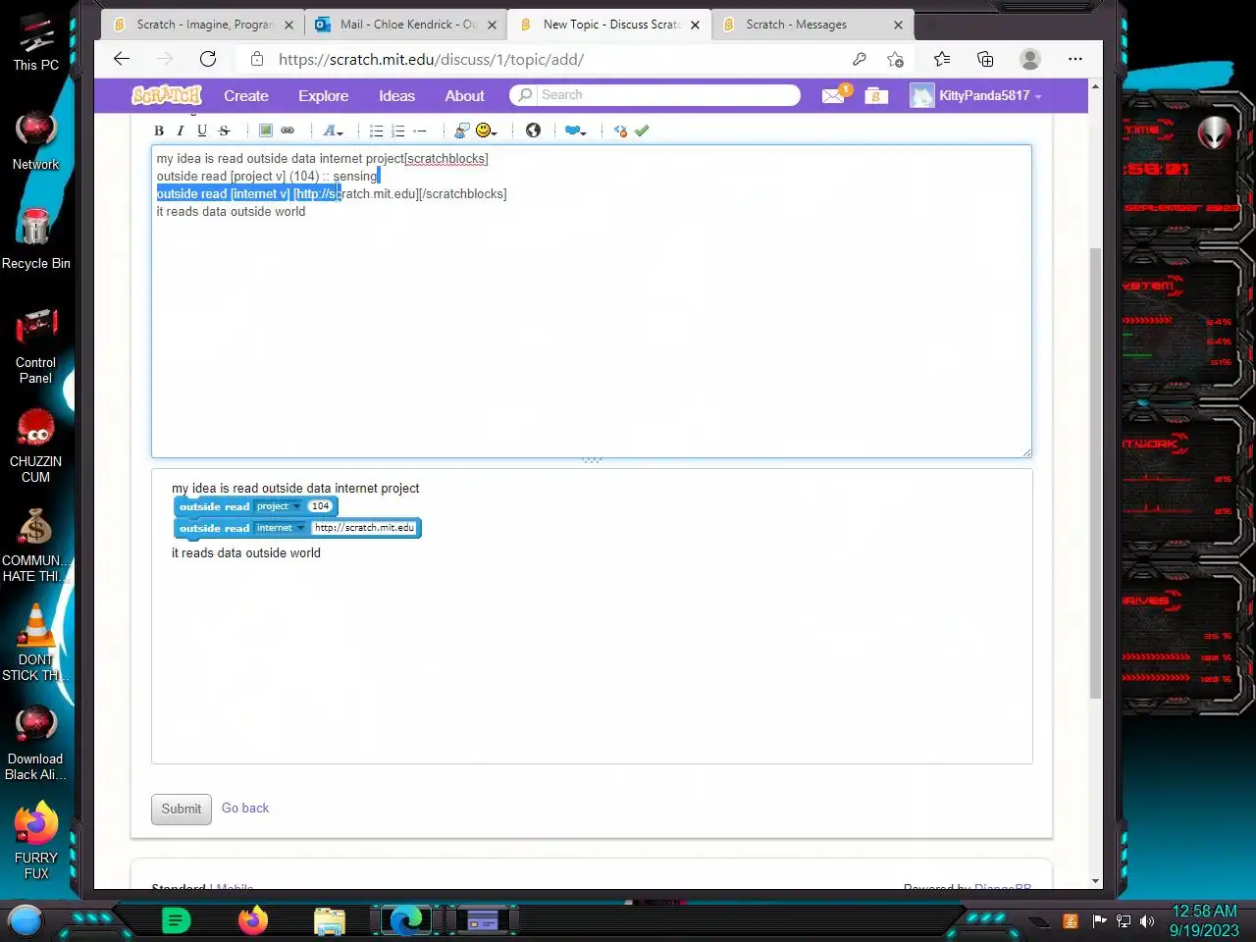
Task: Open the My Stuff folder icon
Action: tap(876, 95)
